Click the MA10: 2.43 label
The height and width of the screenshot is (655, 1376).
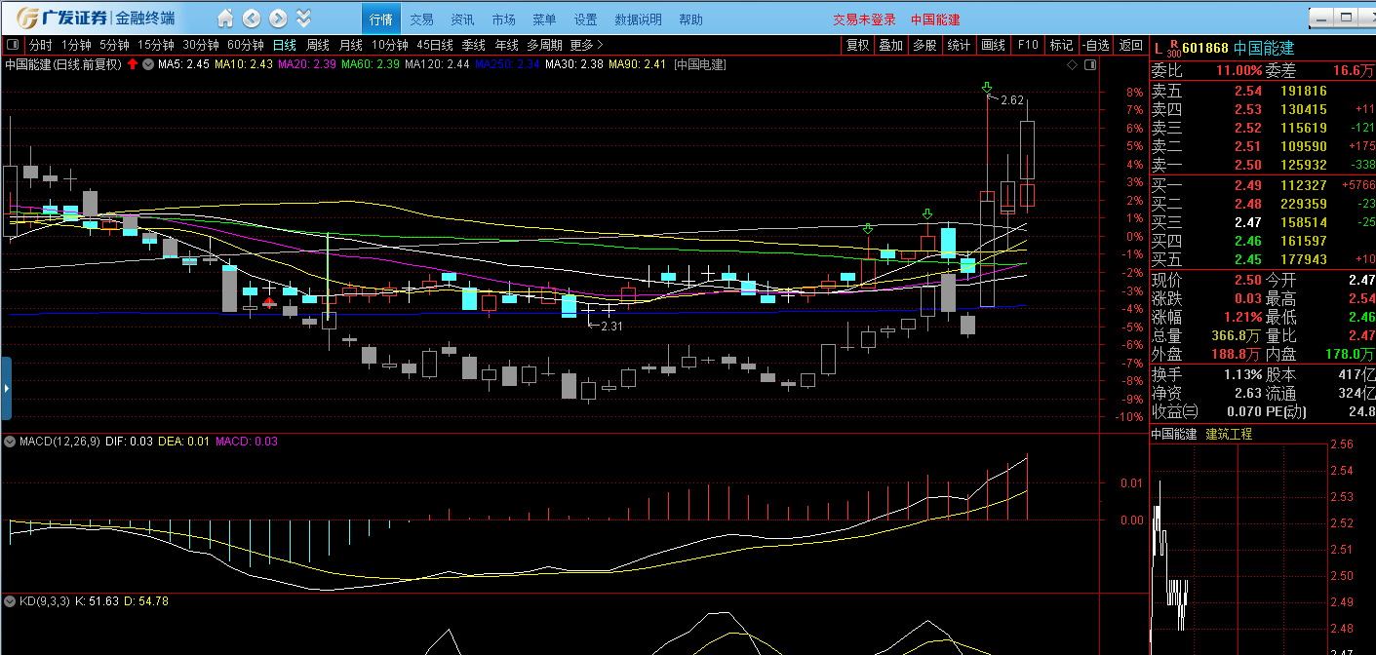pos(244,65)
